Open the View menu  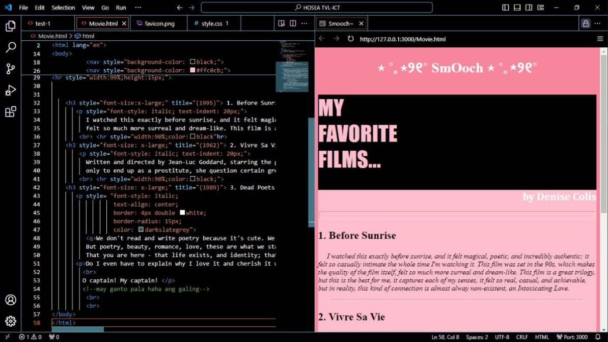click(x=88, y=7)
